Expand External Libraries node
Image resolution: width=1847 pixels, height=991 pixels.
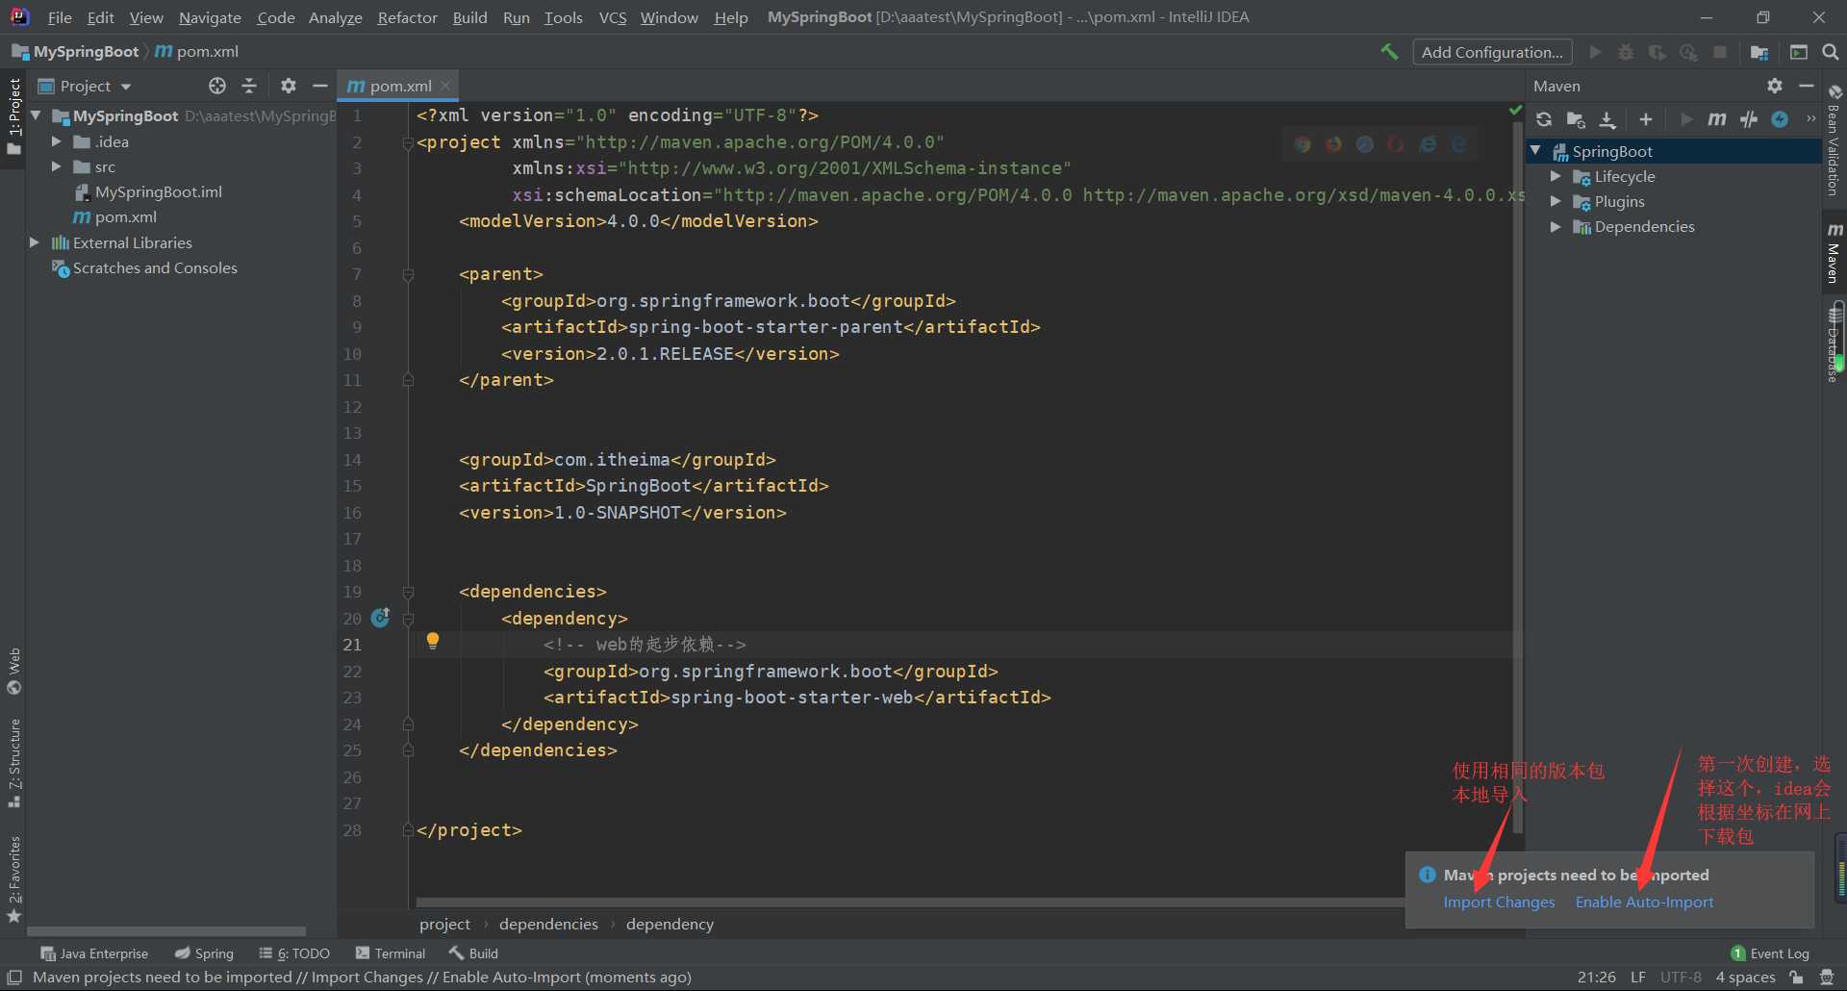tap(34, 242)
